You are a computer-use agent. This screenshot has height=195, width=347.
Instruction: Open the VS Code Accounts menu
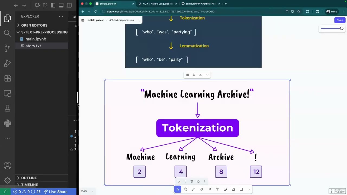[7, 166]
